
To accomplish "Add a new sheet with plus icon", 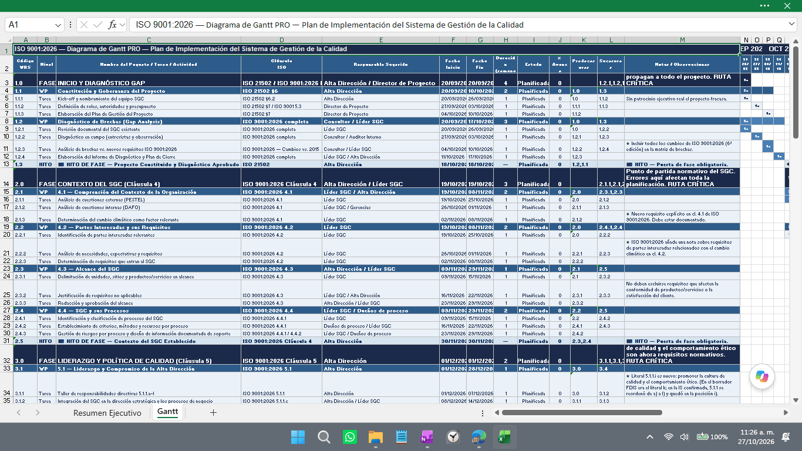I will click(x=213, y=413).
